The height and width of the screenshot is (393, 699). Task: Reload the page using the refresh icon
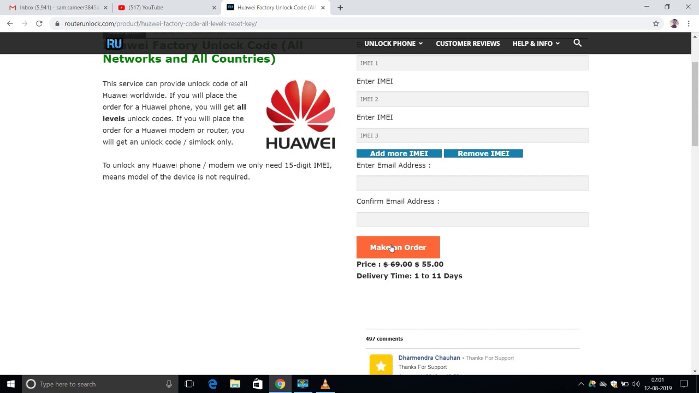coord(39,23)
